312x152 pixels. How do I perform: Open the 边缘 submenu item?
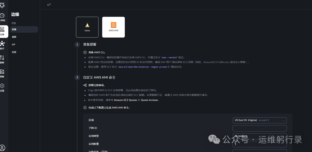pos(24,29)
